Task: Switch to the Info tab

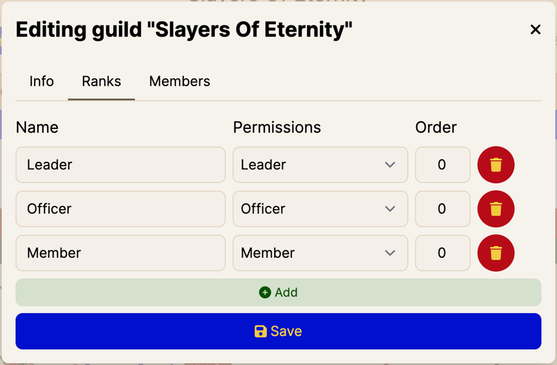Action: coord(41,81)
